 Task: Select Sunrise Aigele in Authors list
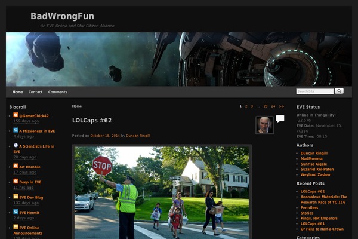click(x=314, y=164)
